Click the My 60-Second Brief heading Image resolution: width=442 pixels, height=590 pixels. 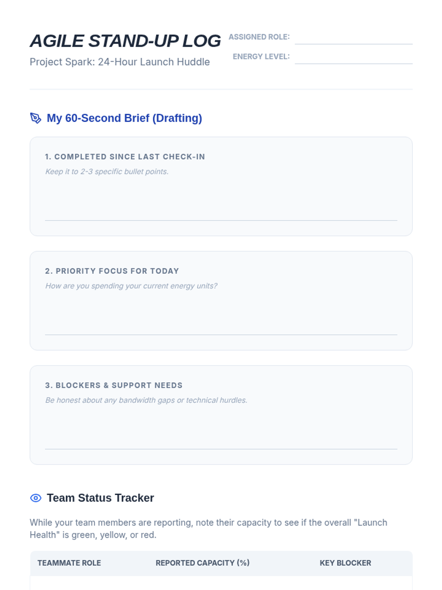[124, 118]
